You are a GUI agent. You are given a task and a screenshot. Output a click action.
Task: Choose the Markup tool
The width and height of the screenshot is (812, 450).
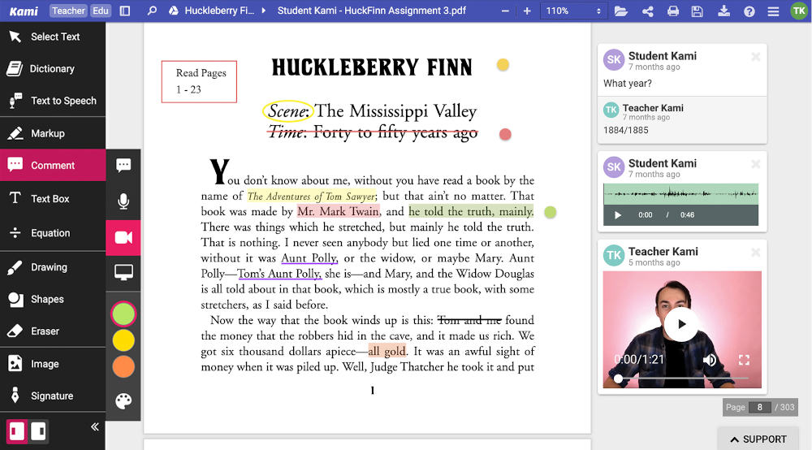coord(52,133)
